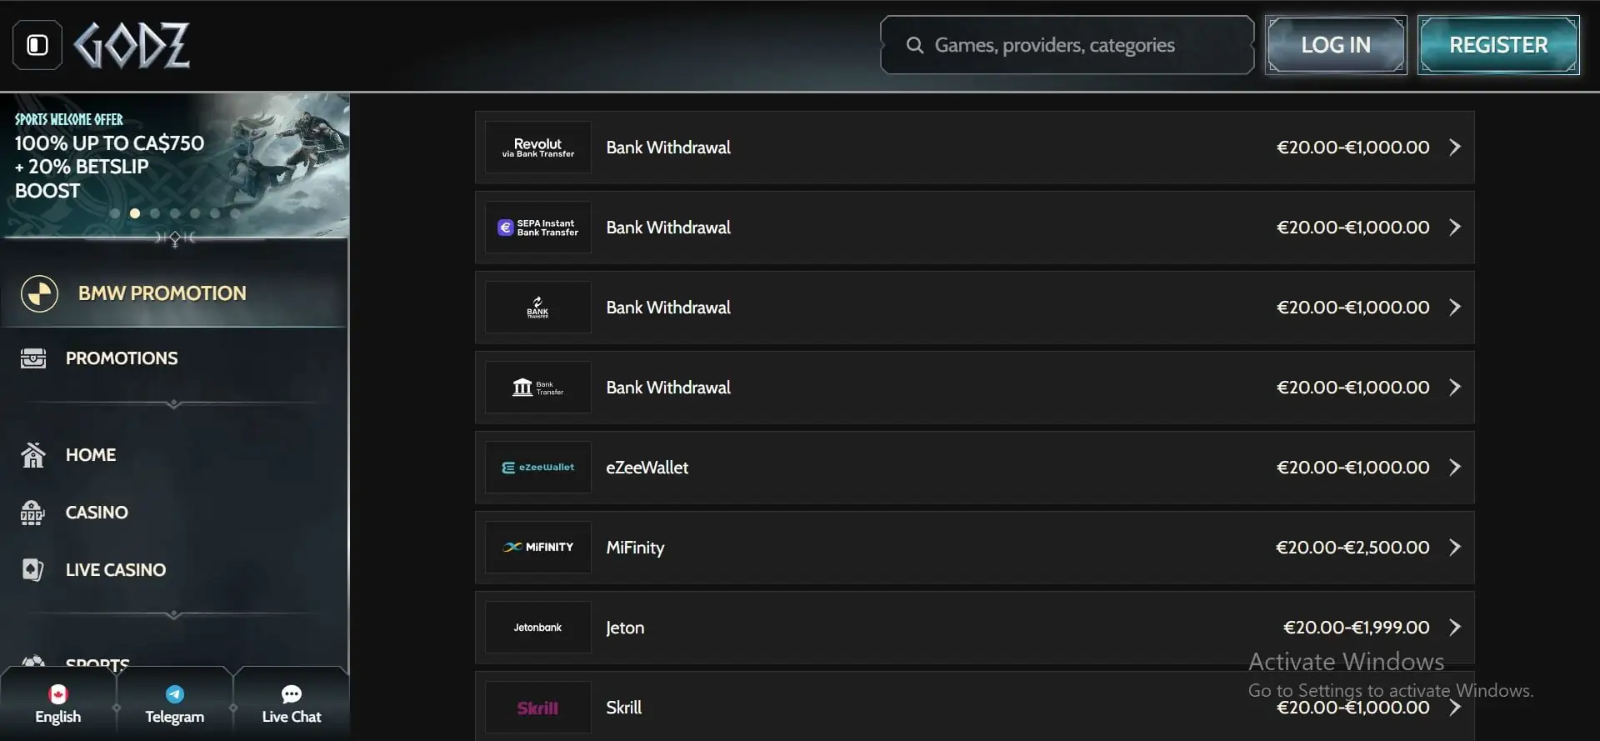The width and height of the screenshot is (1600, 741).
Task: Select the first banner carousel dot
Action: pos(115,213)
